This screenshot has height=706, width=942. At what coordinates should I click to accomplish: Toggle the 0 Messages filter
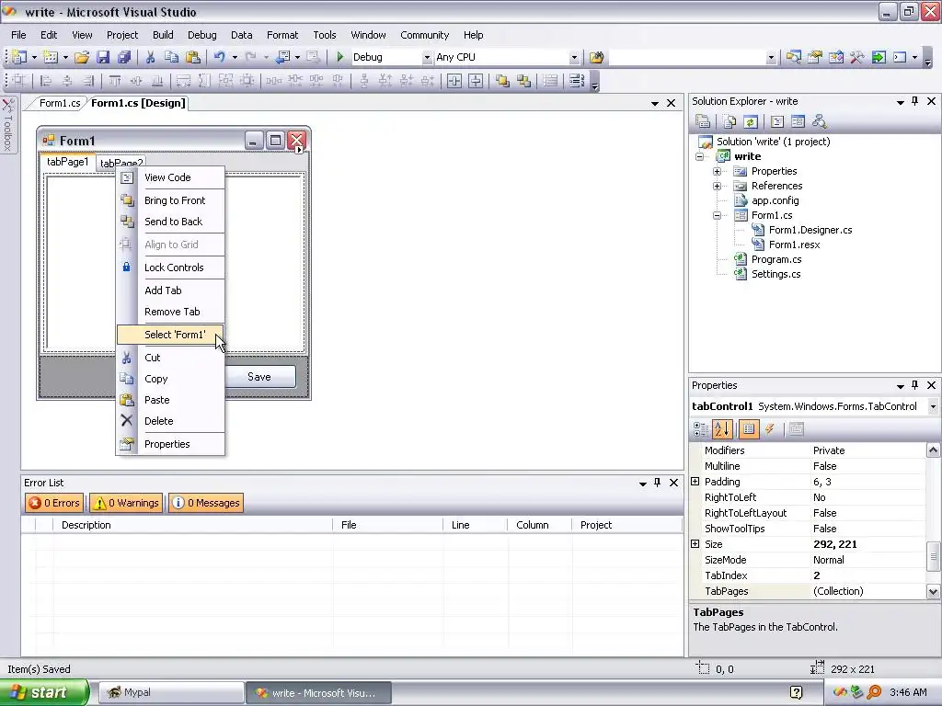[x=206, y=503]
